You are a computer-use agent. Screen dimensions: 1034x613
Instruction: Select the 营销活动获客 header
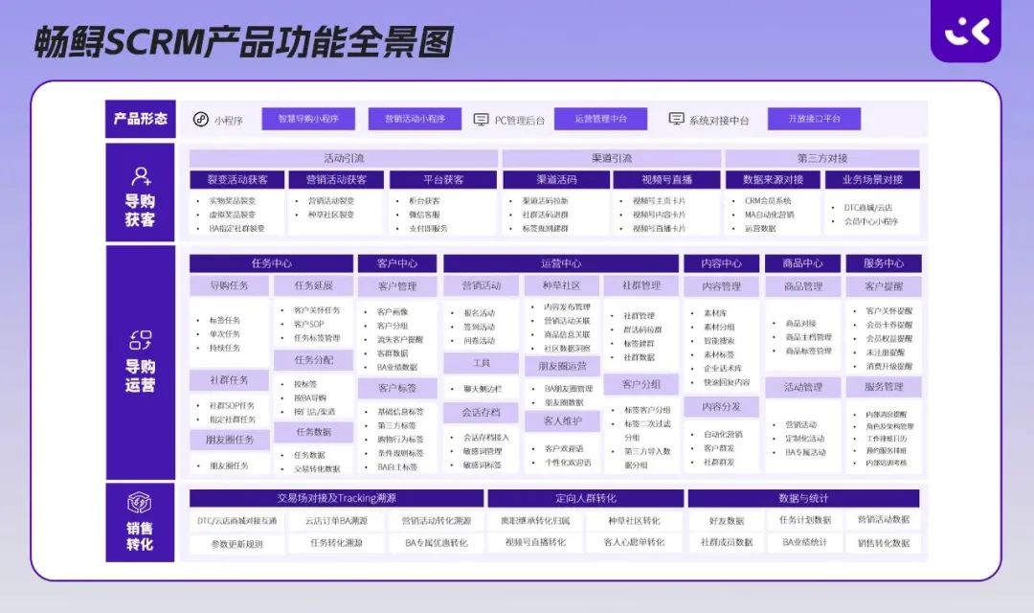point(336,179)
